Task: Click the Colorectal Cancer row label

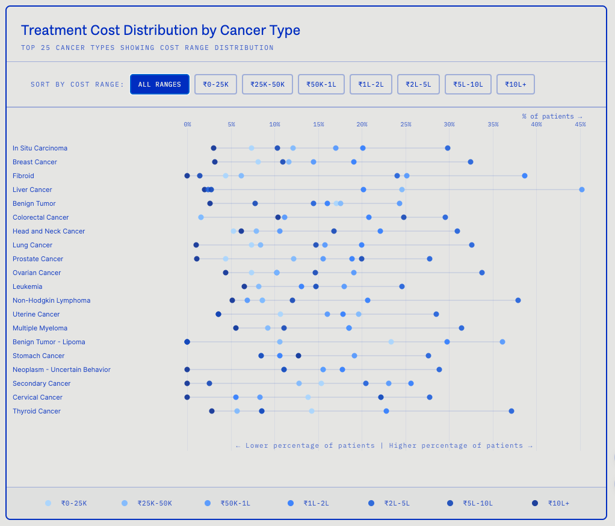Action: (41, 217)
